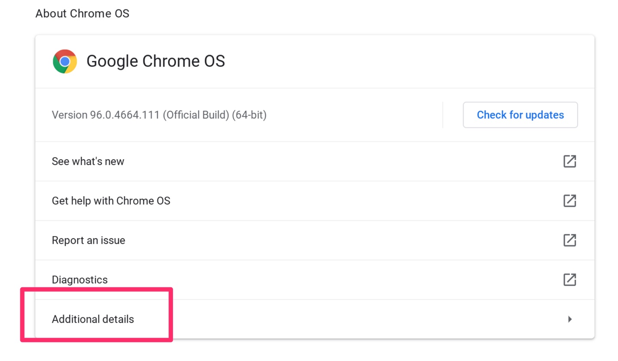Open Get help external link icon
This screenshot has height=361, width=618.
pyautogui.click(x=570, y=200)
